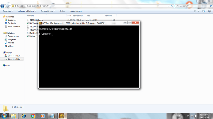Click the ES language indicator
The height and width of the screenshot is (119, 213).
click(x=180, y=116)
